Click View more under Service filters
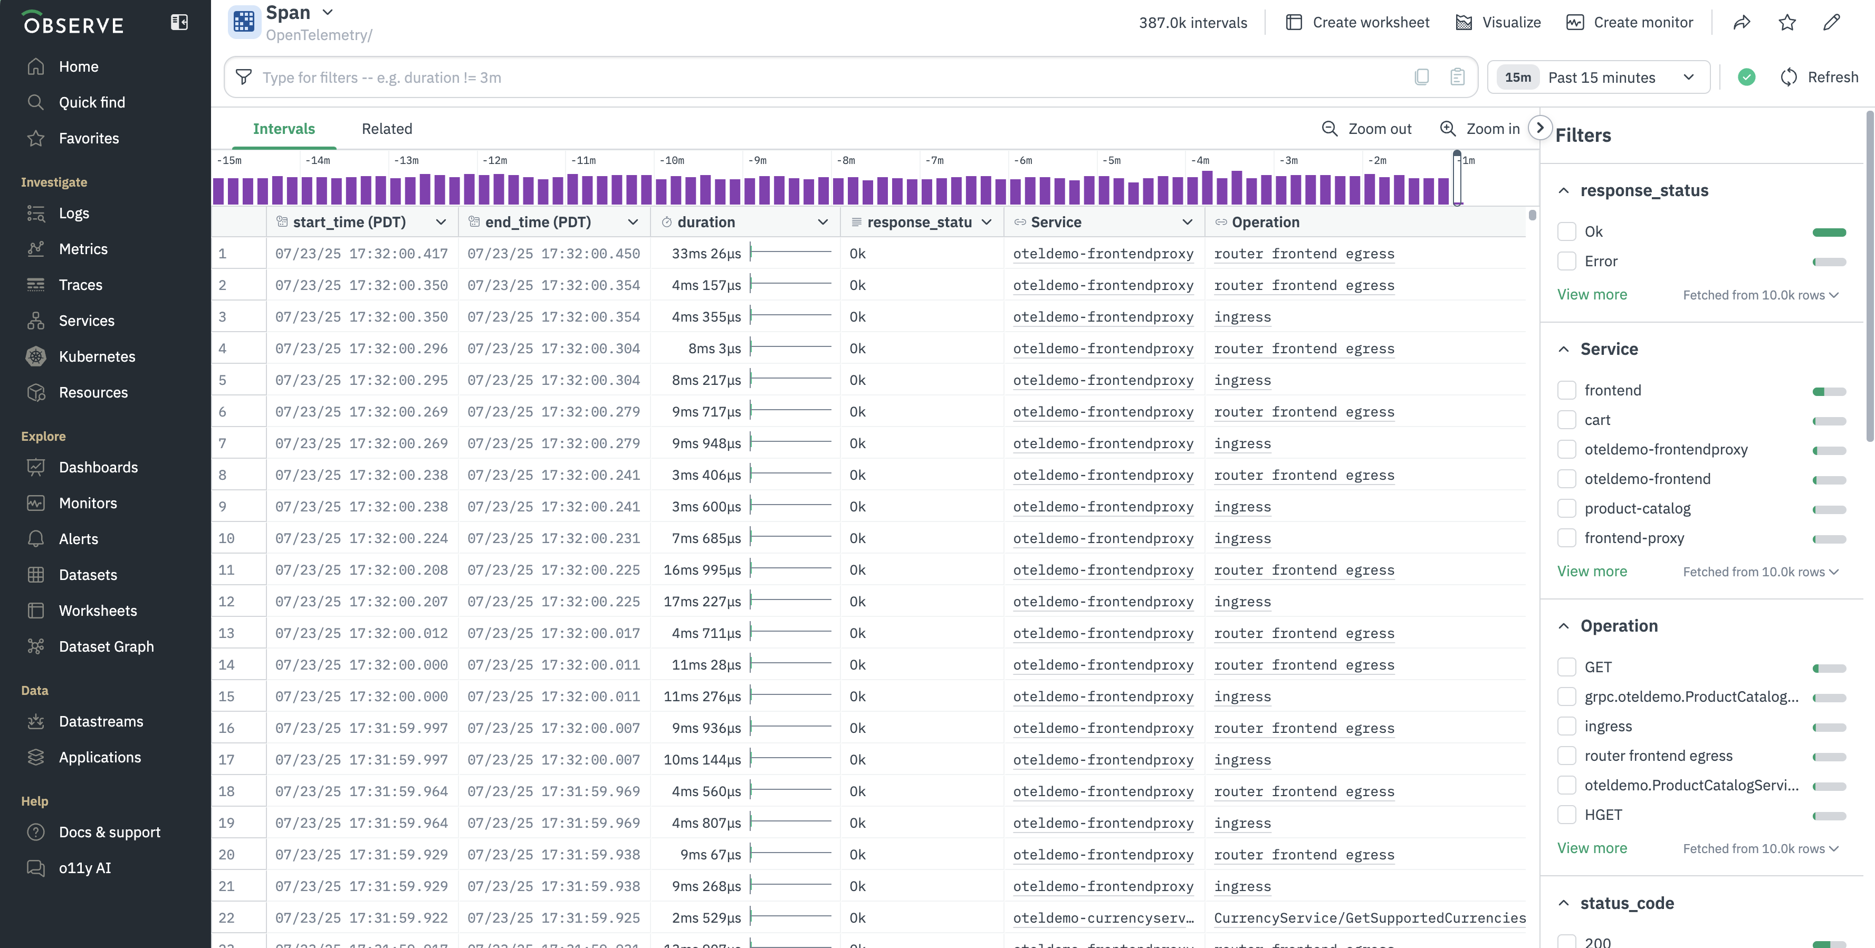The height and width of the screenshot is (948, 1875). pos(1592,571)
